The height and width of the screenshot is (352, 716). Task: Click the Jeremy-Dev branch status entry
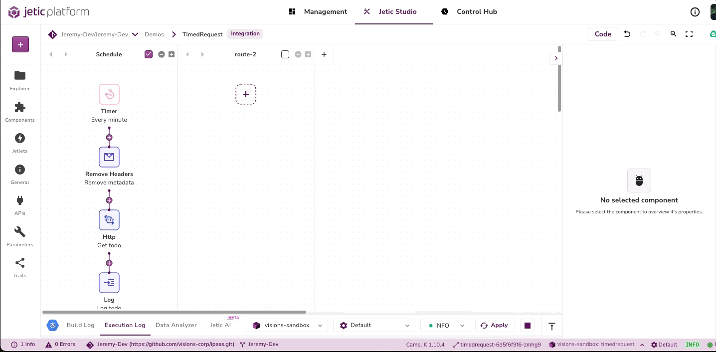(x=259, y=345)
